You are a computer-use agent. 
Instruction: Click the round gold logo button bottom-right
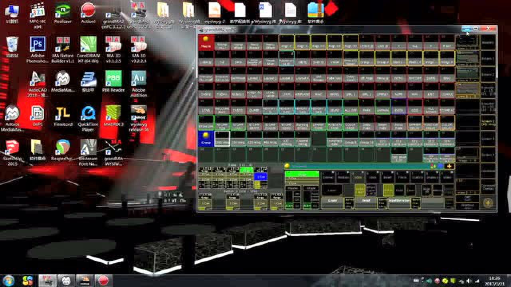pos(487,203)
